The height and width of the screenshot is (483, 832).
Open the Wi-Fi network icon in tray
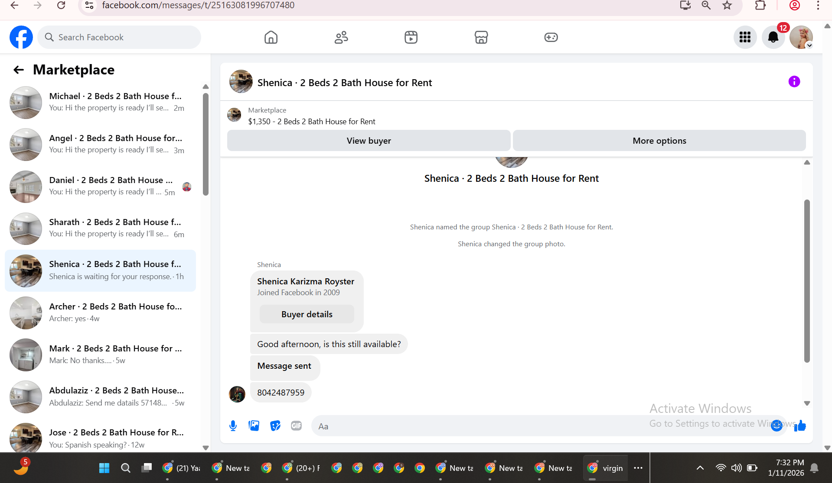[721, 468]
